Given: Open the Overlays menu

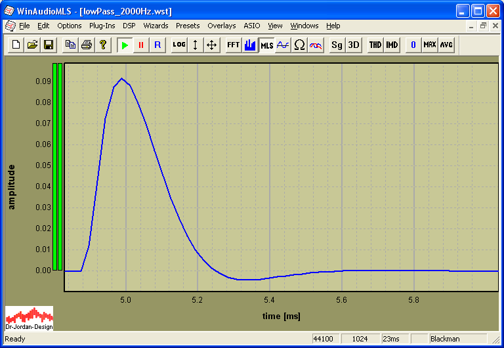Looking at the screenshot, I should pos(221,26).
